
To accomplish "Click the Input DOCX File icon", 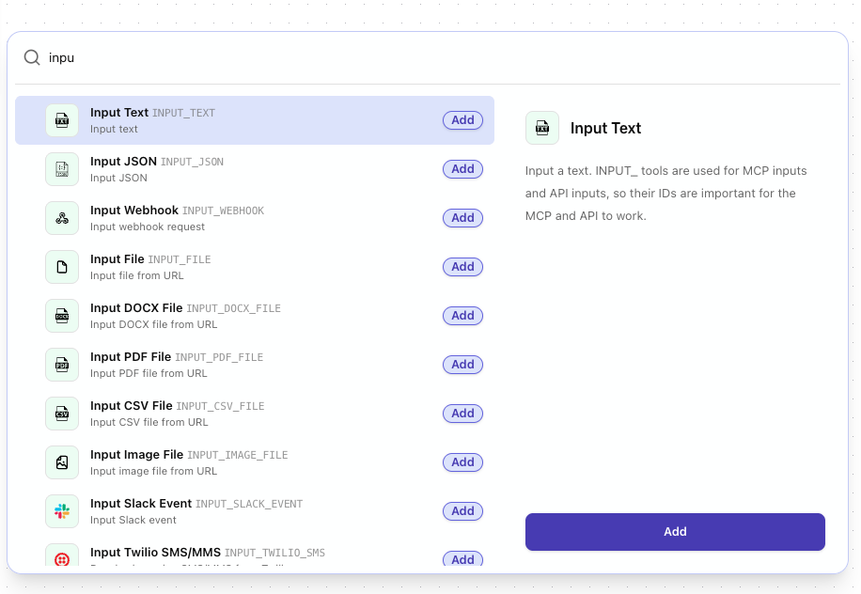I will 62,316.
